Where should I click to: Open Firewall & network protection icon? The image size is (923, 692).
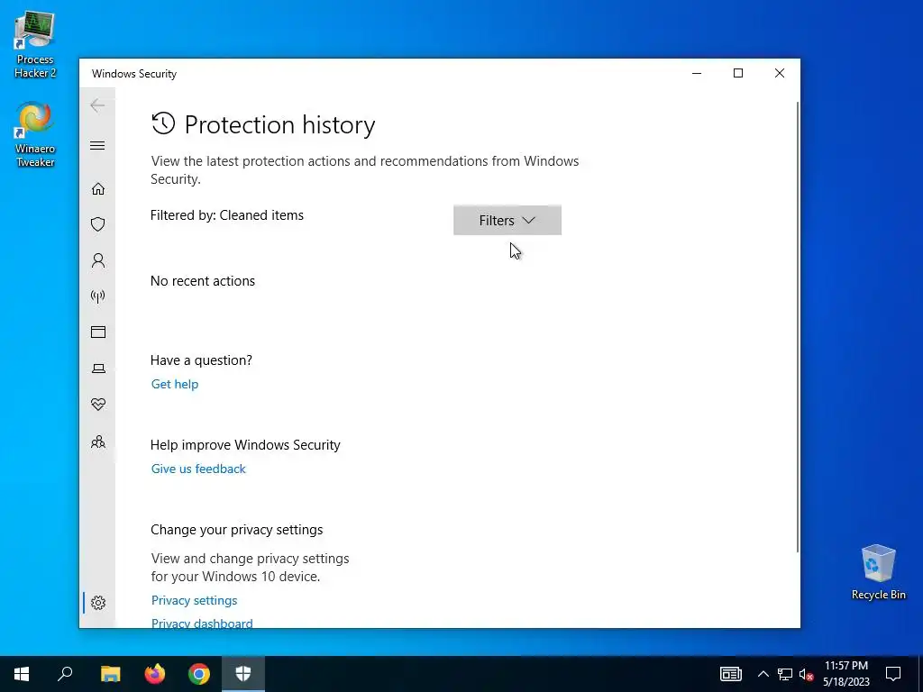tap(97, 296)
